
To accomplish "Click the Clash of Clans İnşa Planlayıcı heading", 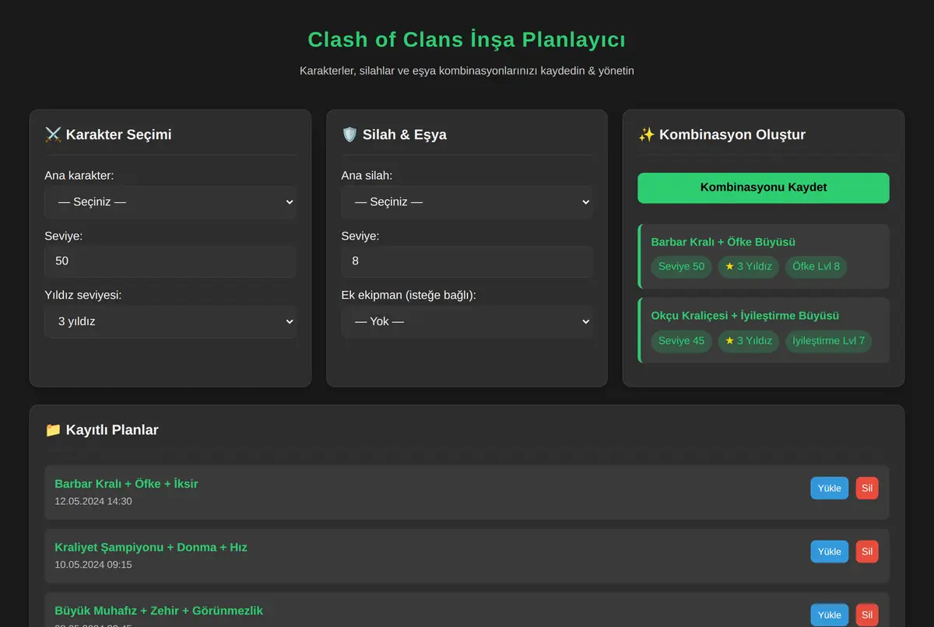I will [x=467, y=40].
